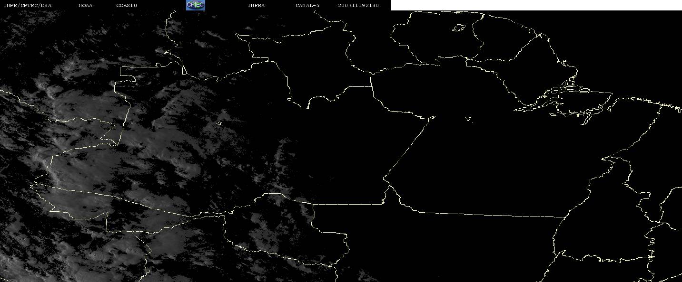Click the INFRA channel type label
The image size is (682, 282).
(x=256, y=6)
